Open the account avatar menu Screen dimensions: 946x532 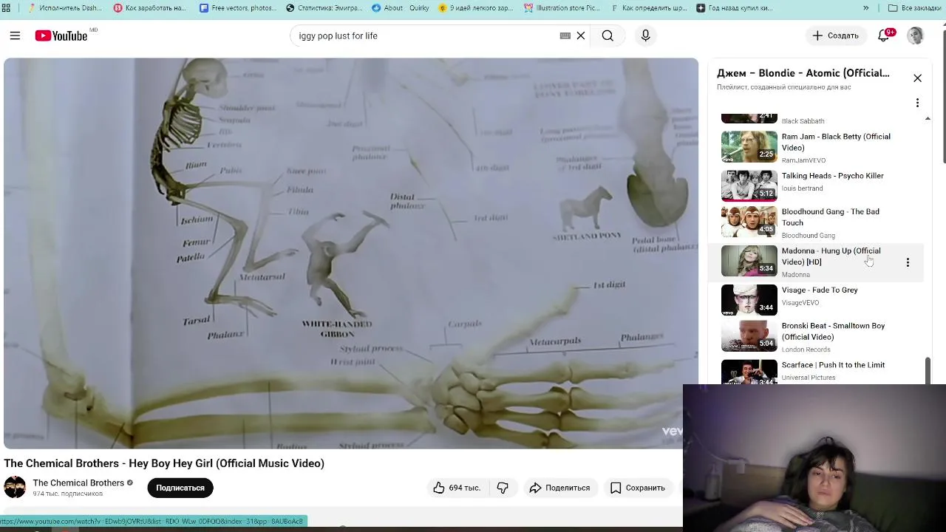coord(915,35)
